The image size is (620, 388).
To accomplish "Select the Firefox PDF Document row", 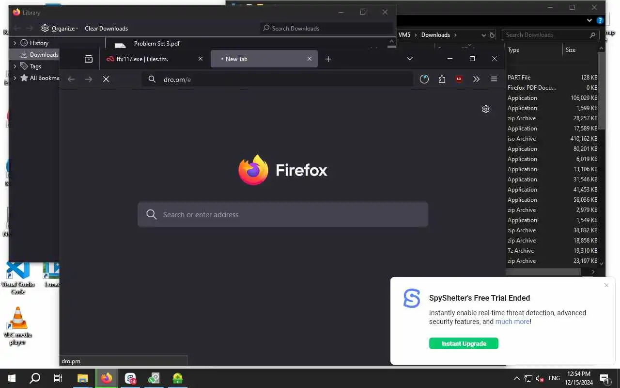I will (x=552, y=88).
